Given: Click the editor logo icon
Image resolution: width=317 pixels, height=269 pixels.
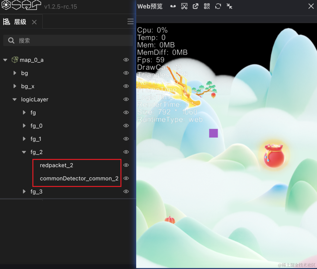Looking at the screenshot, I should [x=21, y=5].
